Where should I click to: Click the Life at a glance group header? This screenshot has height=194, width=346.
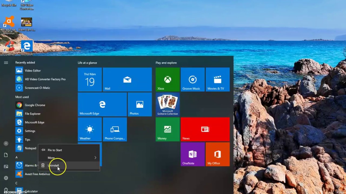coord(87,63)
